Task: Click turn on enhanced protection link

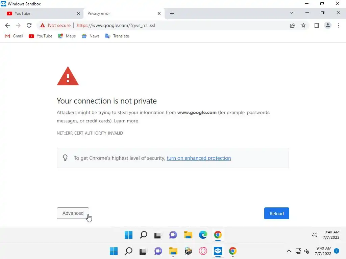Action: pyautogui.click(x=199, y=158)
